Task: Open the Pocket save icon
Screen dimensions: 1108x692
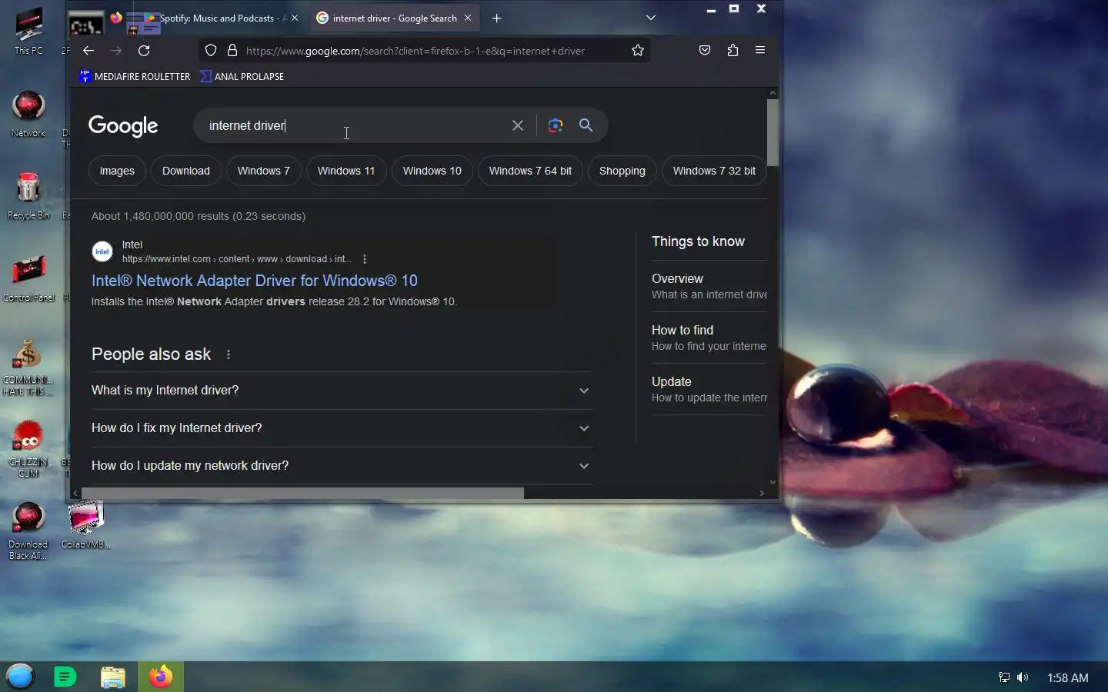Action: (705, 50)
